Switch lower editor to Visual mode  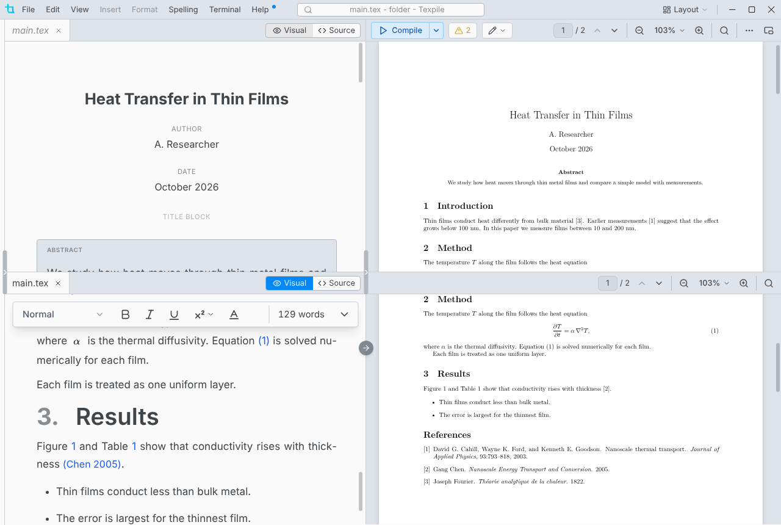click(290, 283)
